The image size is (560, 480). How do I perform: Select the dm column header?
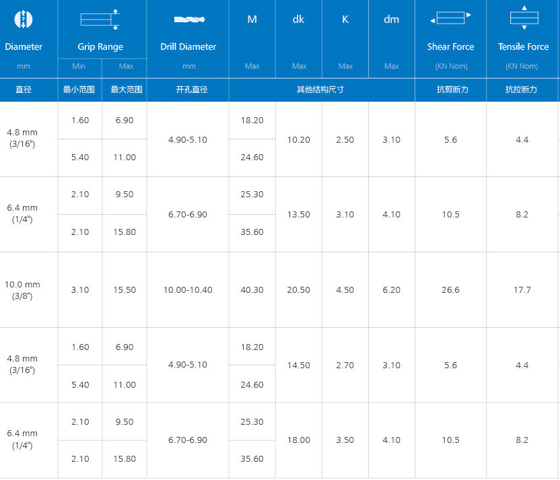point(391,20)
